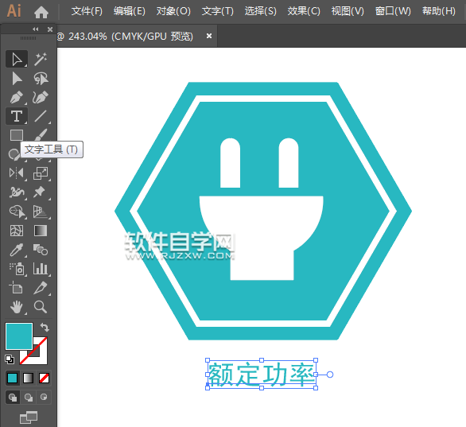
Task: Set paint mode to Gradient
Action: [29, 378]
